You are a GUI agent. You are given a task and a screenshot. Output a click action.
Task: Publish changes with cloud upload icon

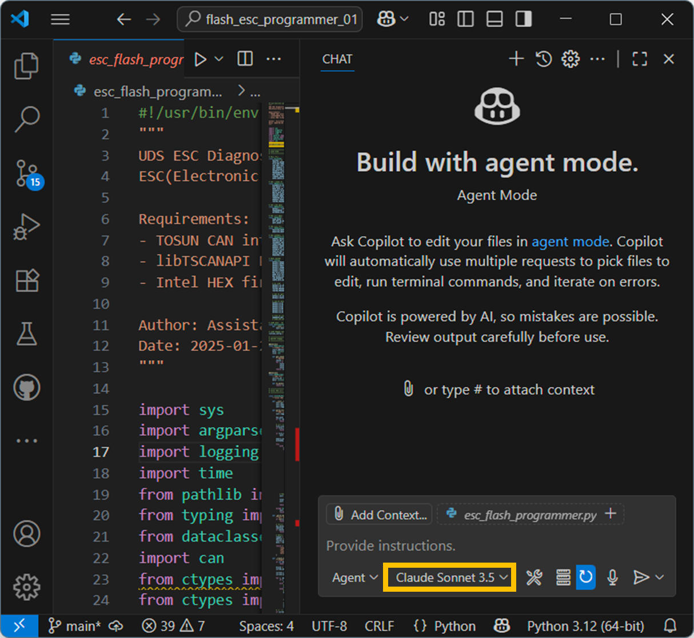[x=116, y=626]
